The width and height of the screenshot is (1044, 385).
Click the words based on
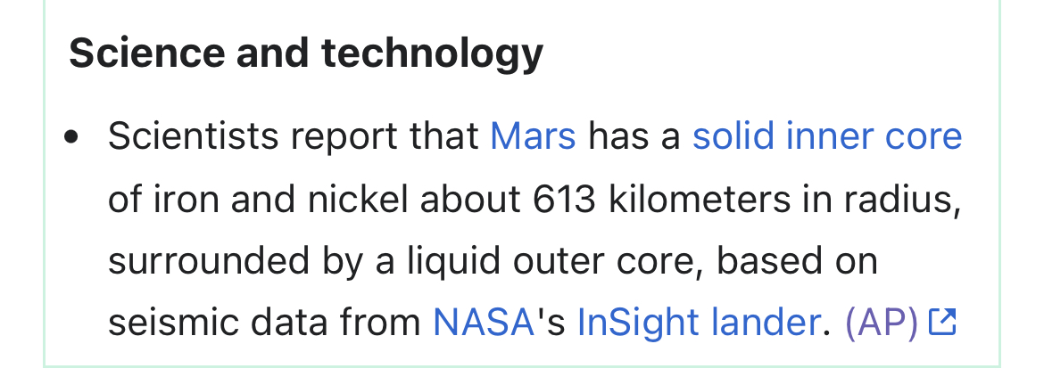tap(797, 260)
